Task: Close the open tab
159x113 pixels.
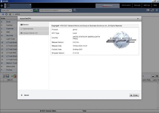Action: pos(30,5)
